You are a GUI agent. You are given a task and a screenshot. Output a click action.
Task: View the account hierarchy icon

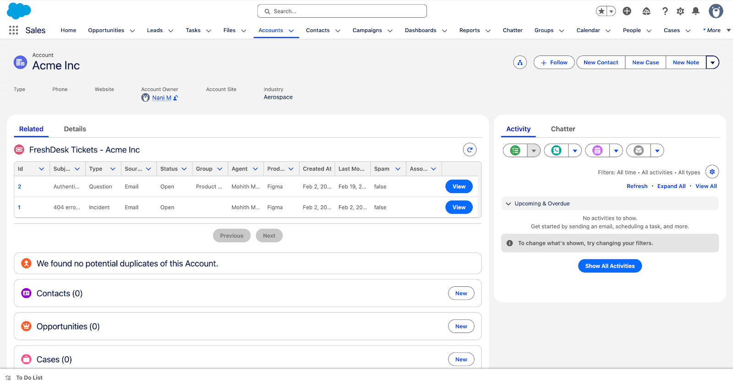[520, 63]
